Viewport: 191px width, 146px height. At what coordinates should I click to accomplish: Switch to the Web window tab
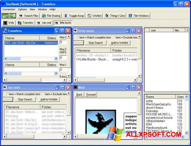(x=9, y=23)
